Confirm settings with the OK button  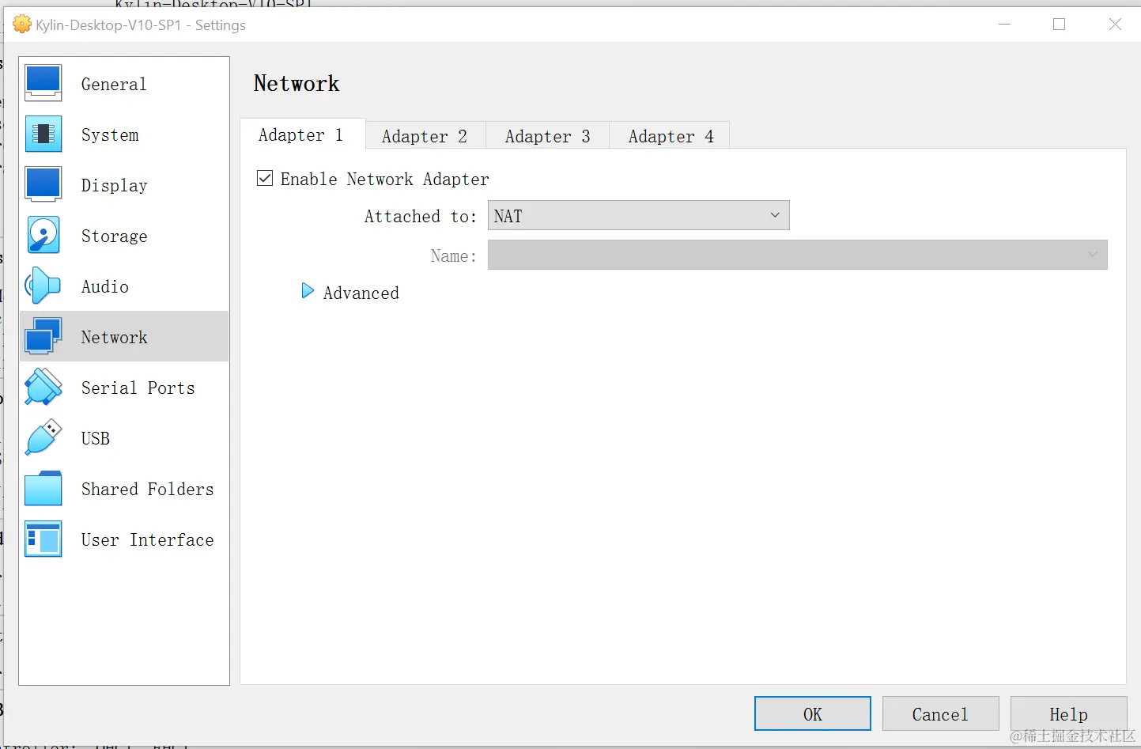click(x=813, y=713)
